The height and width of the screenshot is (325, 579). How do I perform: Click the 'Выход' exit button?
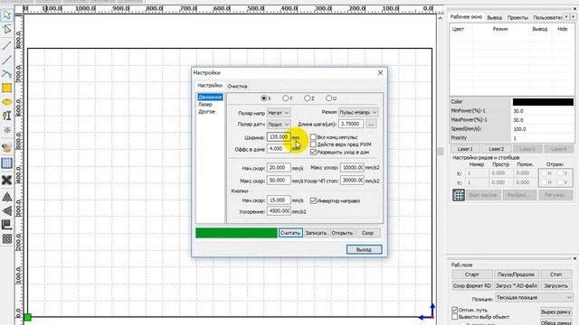364,249
